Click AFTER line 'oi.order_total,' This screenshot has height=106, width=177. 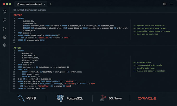click(30, 60)
